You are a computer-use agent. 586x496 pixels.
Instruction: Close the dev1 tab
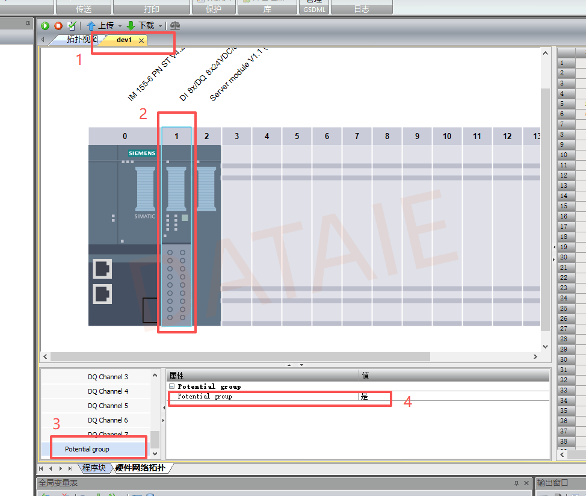click(141, 40)
